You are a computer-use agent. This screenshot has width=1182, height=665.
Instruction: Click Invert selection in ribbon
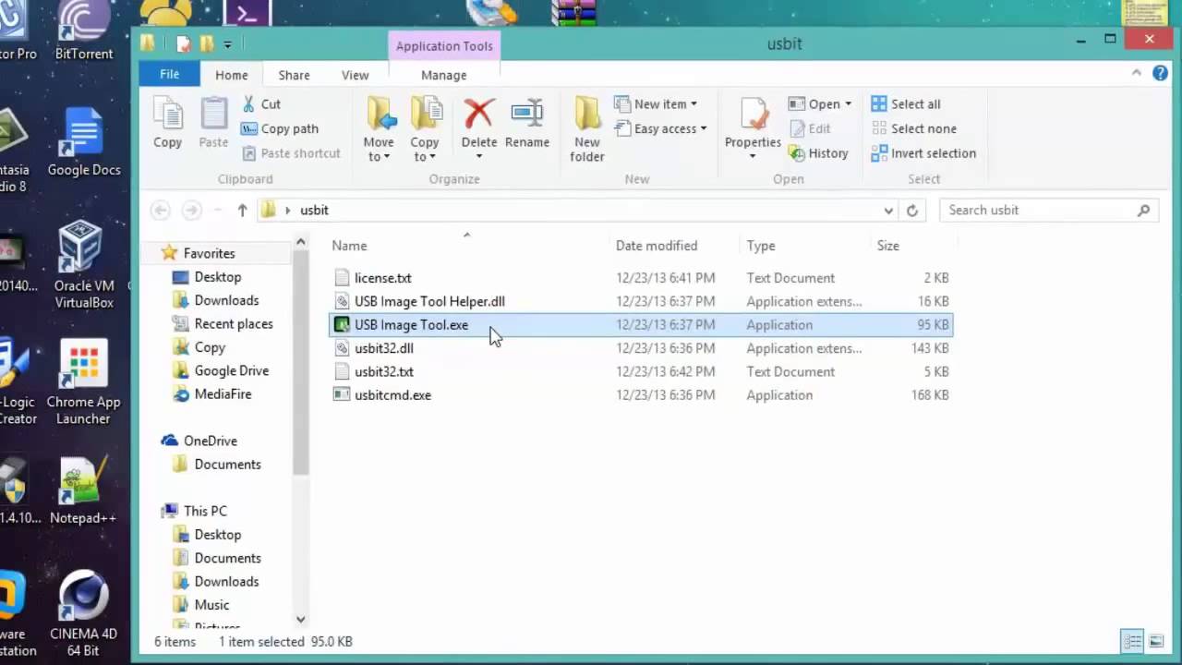pos(923,153)
